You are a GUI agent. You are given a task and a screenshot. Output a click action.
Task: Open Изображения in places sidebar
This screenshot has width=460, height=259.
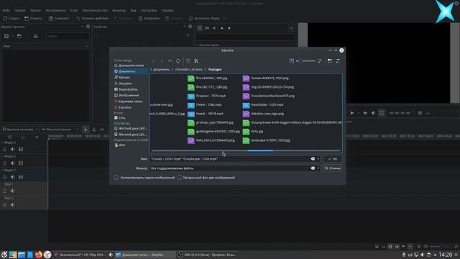point(126,96)
